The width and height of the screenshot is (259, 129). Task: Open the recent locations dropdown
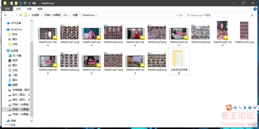(16, 15)
